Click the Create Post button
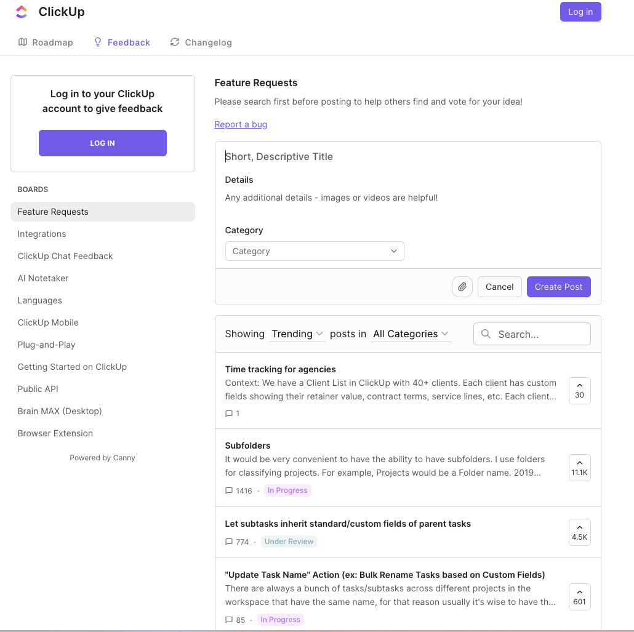Viewport: 634px width, 632px height. tap(558, 287)
